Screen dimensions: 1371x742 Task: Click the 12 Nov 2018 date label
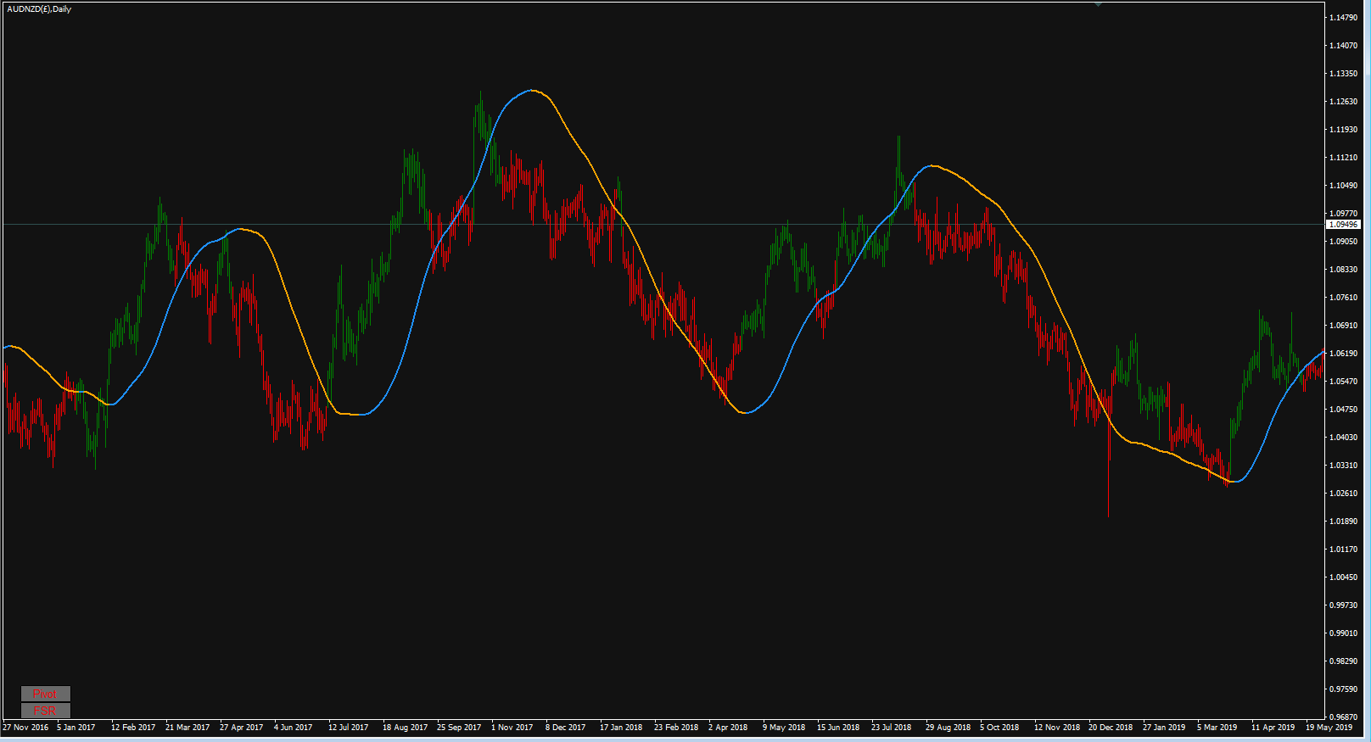tap(1057, 728)
